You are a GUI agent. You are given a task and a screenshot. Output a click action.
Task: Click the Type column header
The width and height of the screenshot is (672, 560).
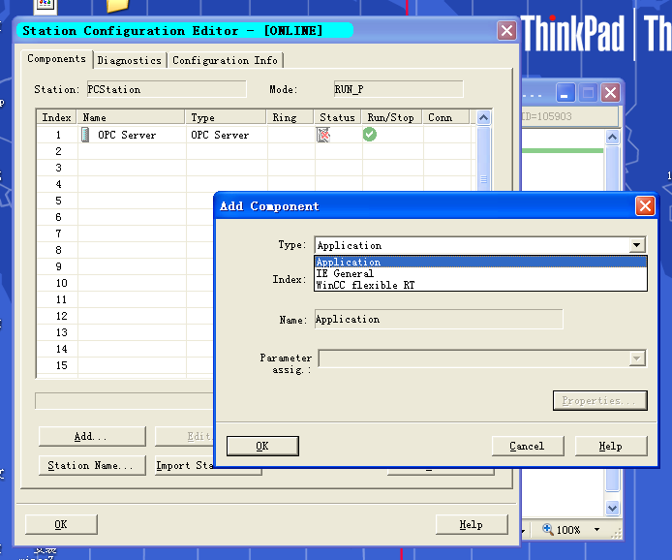[227, 117]
